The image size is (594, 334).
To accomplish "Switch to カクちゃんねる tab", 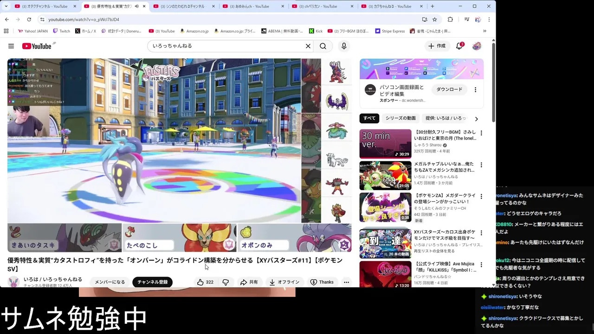I will 392,6.
